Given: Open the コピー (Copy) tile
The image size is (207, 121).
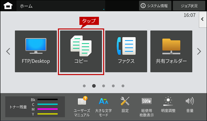Looking at the screenshot, I should tap(81, 51).
